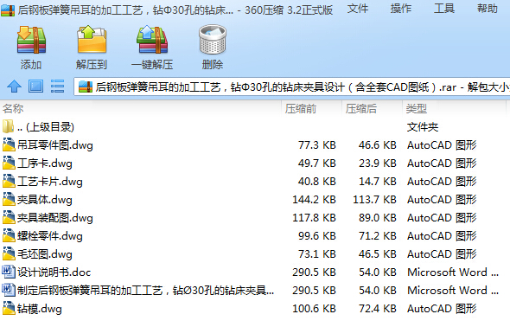Switch to list details view mode

point(57,87)
